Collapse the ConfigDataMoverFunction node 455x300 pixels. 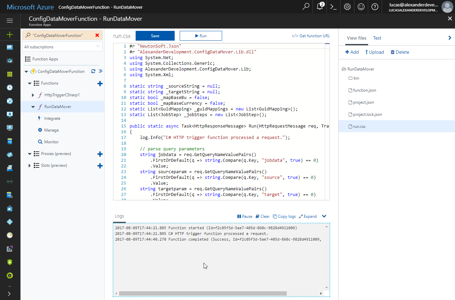coord(27,71)
